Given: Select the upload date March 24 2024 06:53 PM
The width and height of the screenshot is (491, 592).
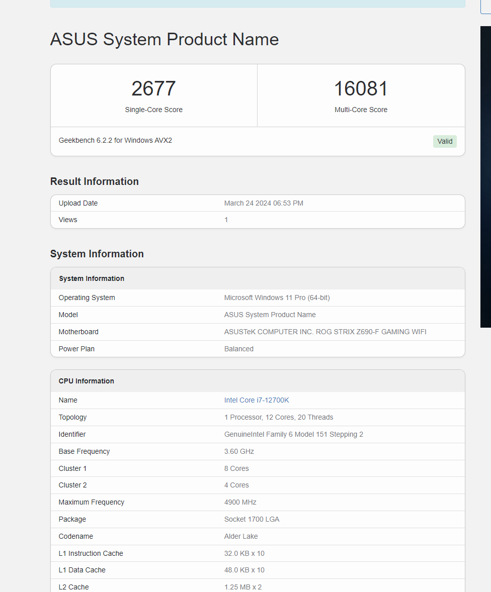Looking at the screenshot, I should pyautogui.click(x=264, y=203).
